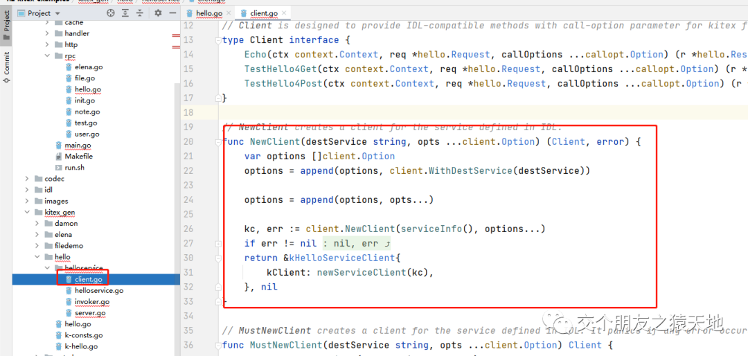This screenshot has height=356, width=748.
Task: Expand the elena folder chevron
Action: pos(37,234)
